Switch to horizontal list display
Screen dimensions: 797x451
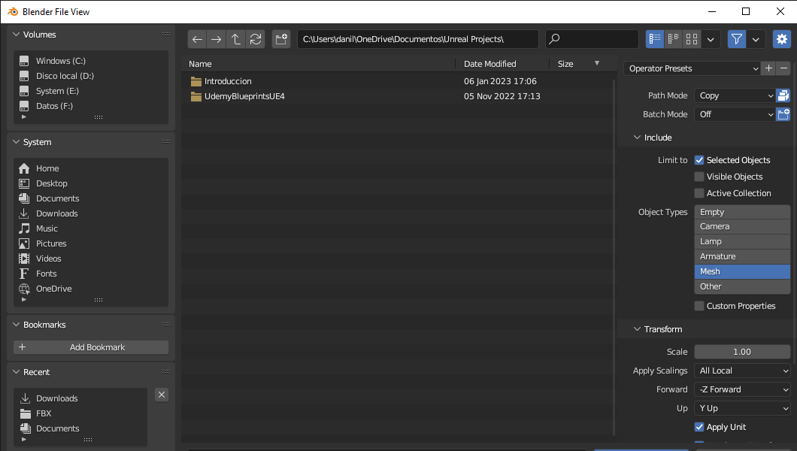click(674, 39)
